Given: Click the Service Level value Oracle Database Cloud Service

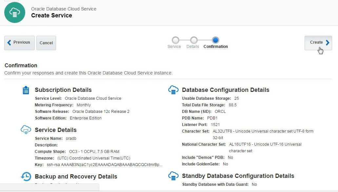Looking at the screenshot, I should coord(93,98).
